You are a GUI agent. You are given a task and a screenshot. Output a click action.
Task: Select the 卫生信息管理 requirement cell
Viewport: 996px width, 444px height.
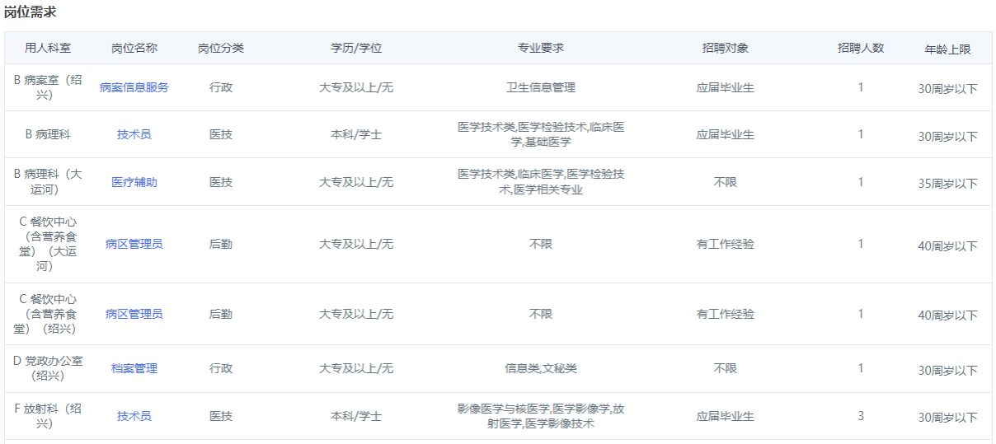[541, 87]
